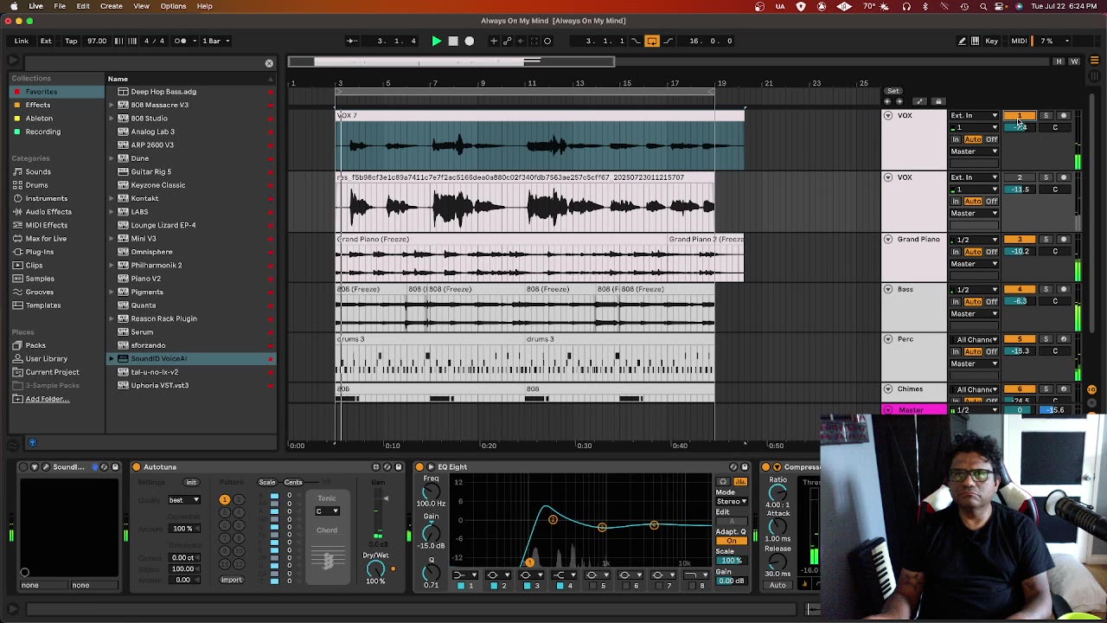Open Perc All Channels input dropdown
The width and height of the screenshot is (1107, 623).
tap(974, 339)
